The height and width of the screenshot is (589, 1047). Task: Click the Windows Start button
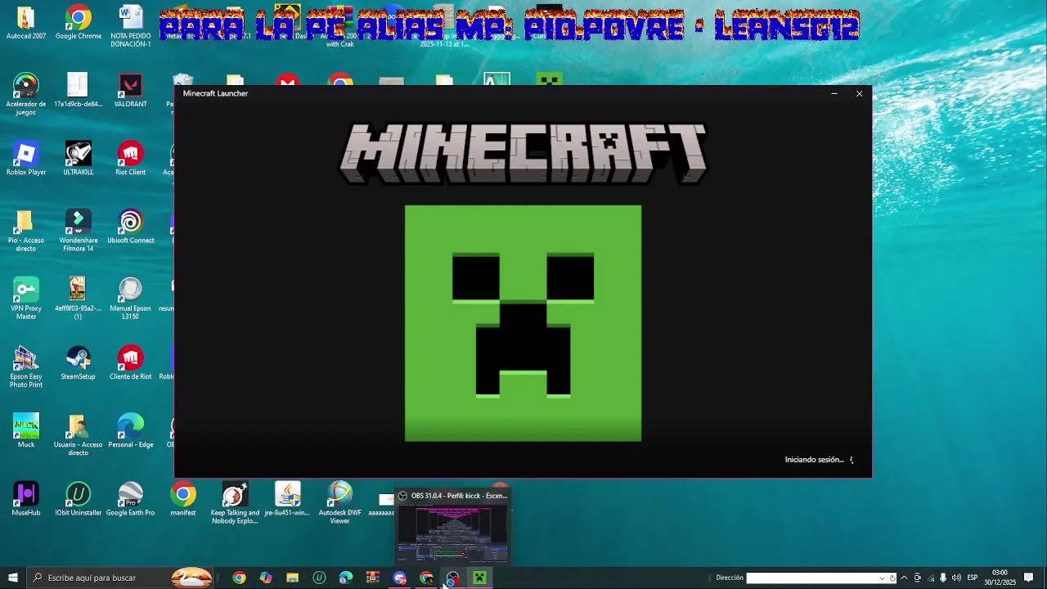[x=12, y=578]
